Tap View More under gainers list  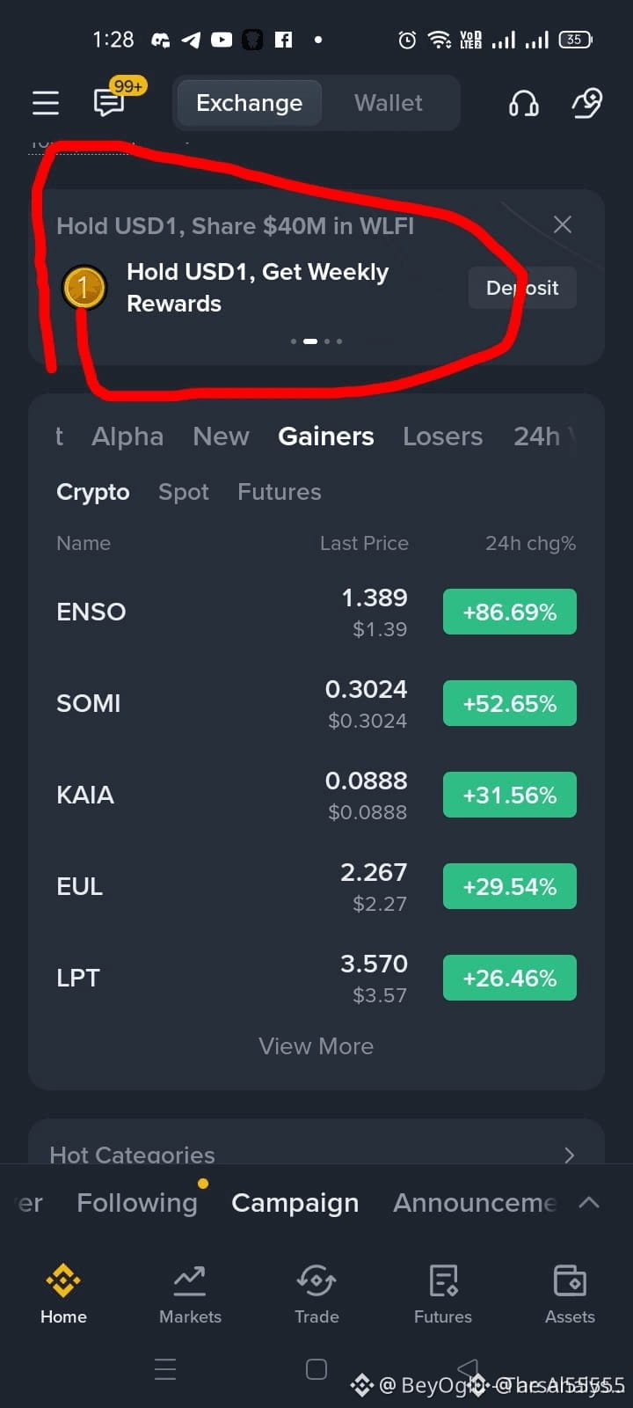click(x=316, y=1046)
